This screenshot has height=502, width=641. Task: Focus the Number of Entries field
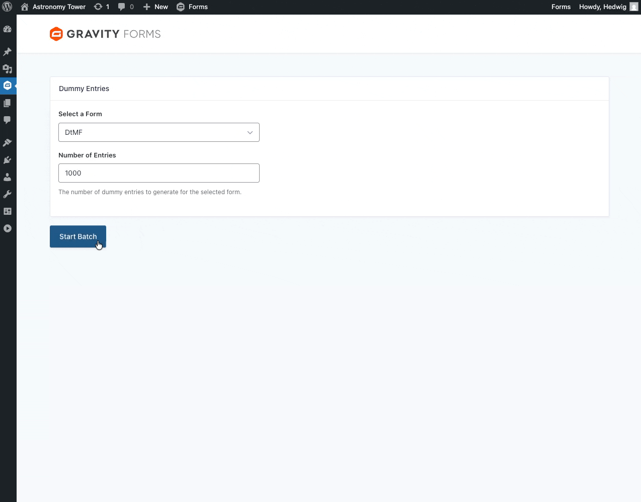[x=159, y=173]
